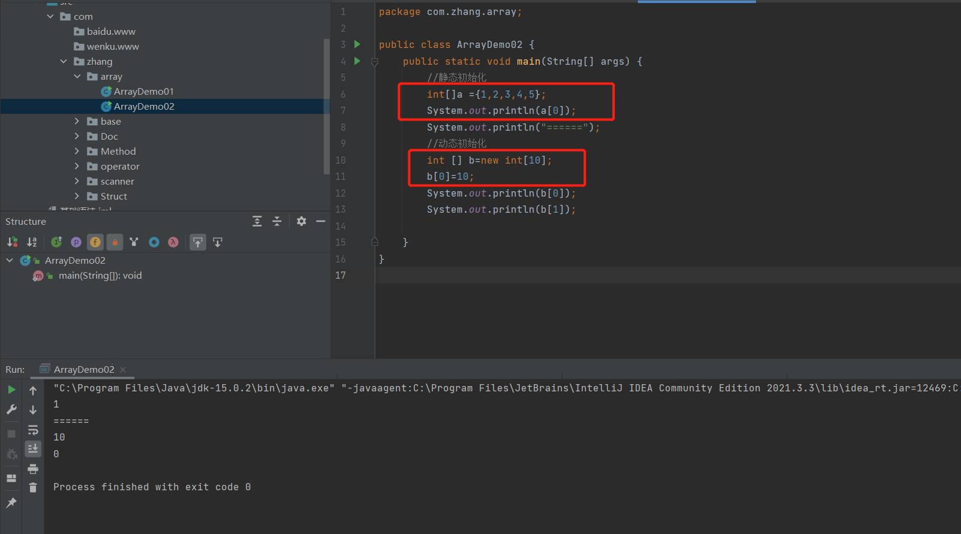Run main method from gutter arrow
Viewport: 961px width, 534px height.
coord(357,61)
